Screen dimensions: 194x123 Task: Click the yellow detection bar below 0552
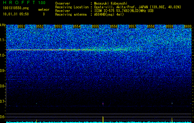36,121
